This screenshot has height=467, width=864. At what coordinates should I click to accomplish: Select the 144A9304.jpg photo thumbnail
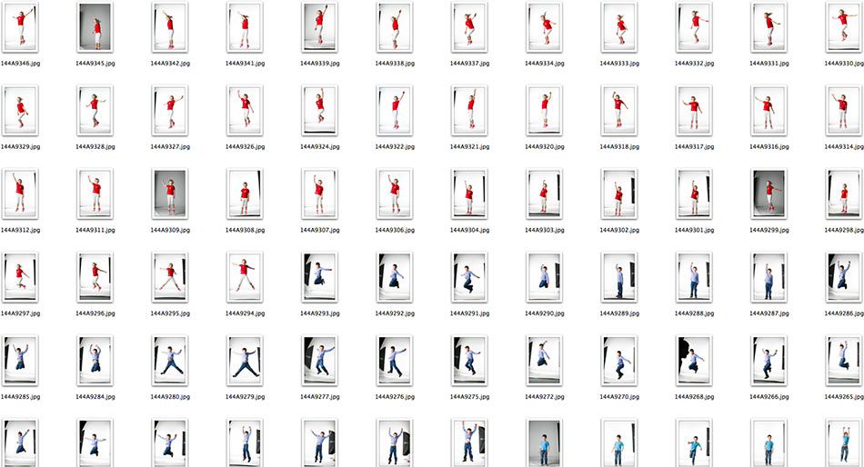[x=469, y=194]
